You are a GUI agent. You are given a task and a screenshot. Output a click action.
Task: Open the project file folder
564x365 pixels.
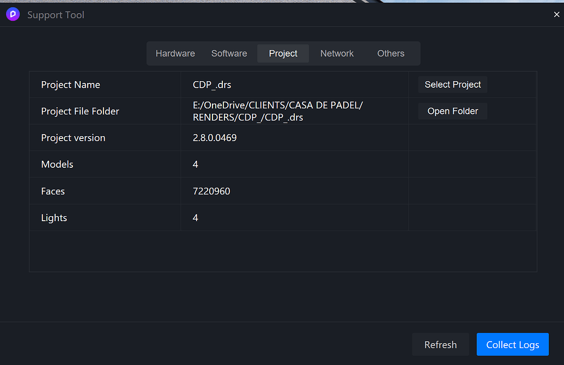(x=452, y=111)
